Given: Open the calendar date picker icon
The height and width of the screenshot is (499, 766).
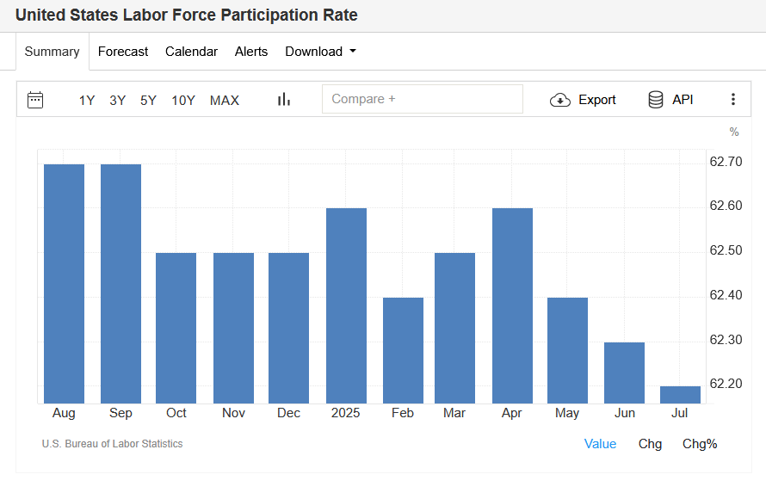Looking at the screenshot, I should (x=35, y=99).
